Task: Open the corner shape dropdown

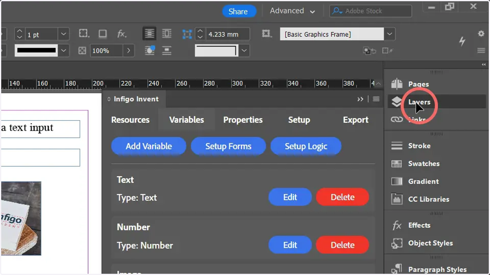Action: [244, 51]
